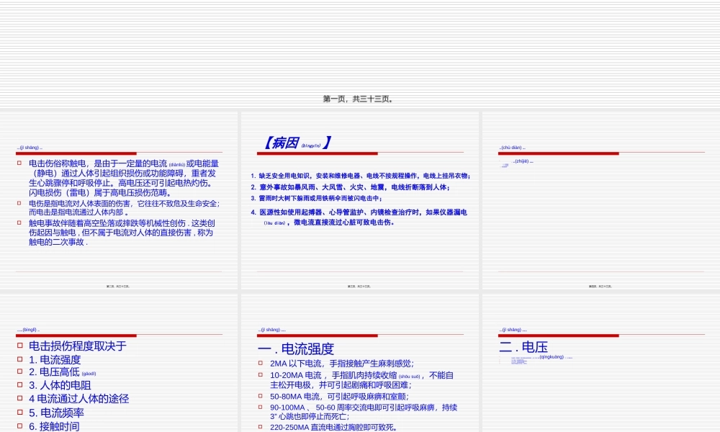Expand the (zhíjiē) annotation on slide four
Screen dimensions: 720x432
pos(523,162)
